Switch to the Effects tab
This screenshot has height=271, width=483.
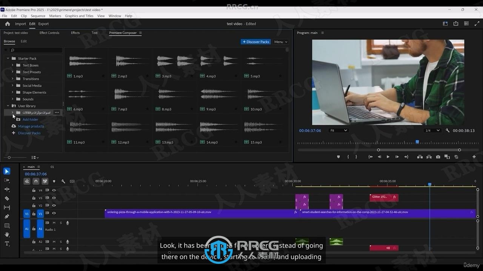[75, 33]
